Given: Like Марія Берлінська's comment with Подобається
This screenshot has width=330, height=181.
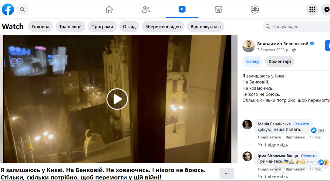Looking at the screenshot, I should pyautogui.click(x=270, y=137).
